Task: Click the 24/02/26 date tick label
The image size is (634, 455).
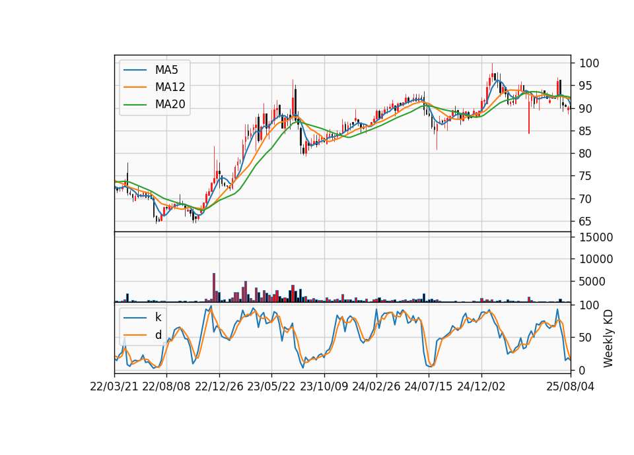Action: coord(376,386)
